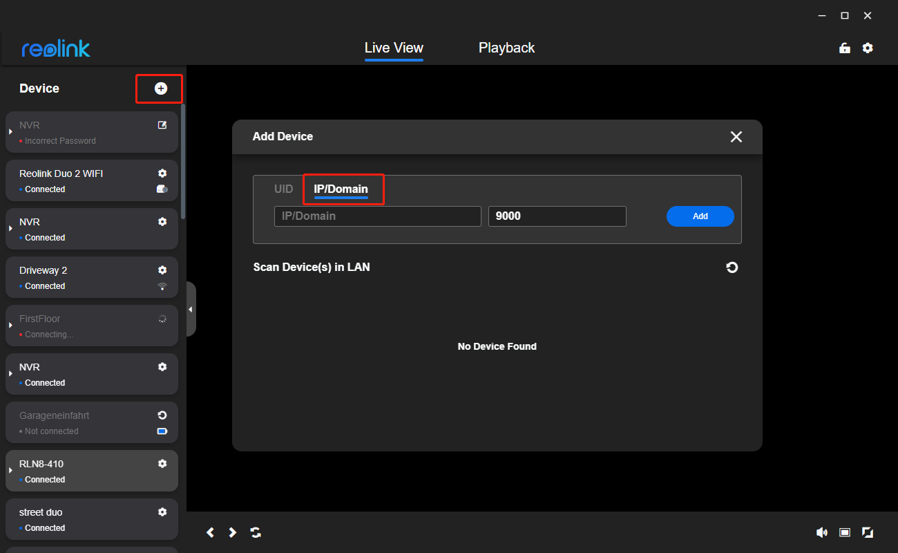The width and height of the screenshot is (898, 553).
Task: Select the RLN8-410 device
Action: point(92,471)
